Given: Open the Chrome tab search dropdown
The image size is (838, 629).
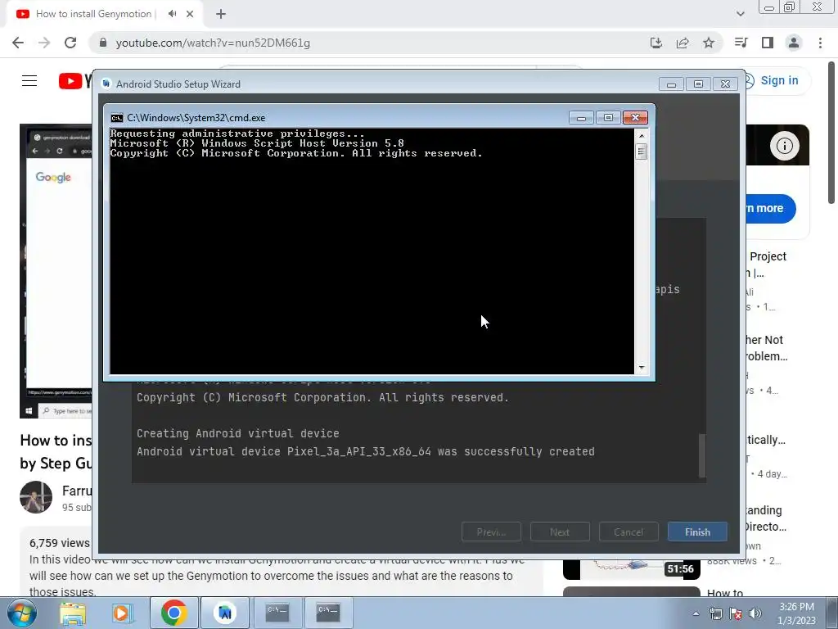Looking at the screenshot, I should 740,14.
